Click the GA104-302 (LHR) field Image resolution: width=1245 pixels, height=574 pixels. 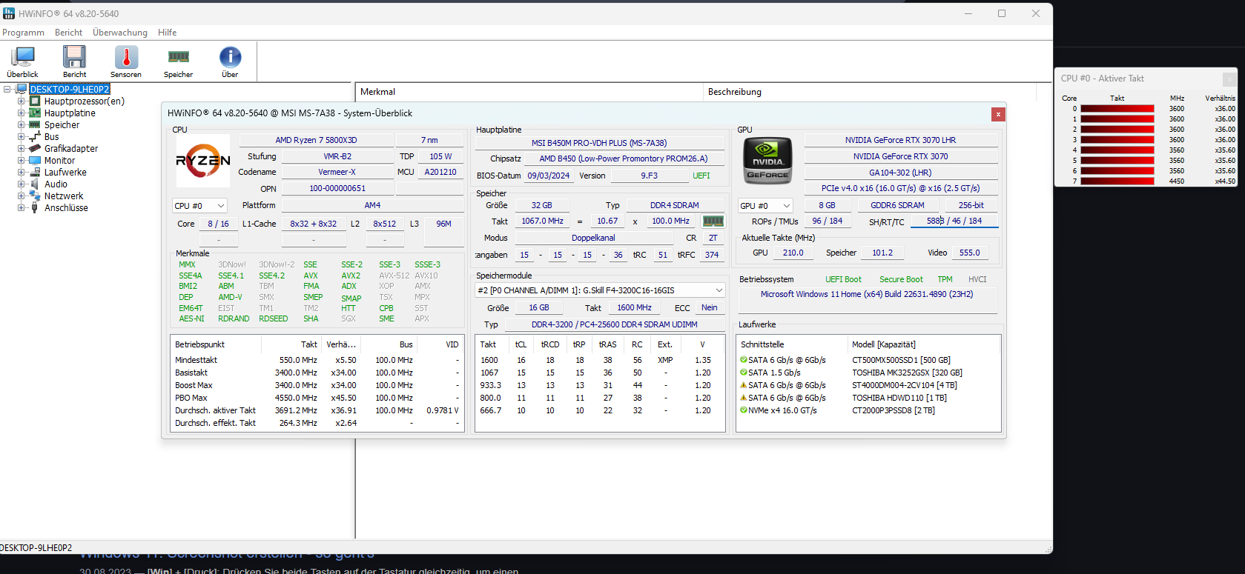pos(900,173)
